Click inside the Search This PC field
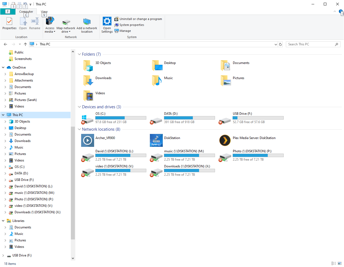The width and height of the screenshot is (344, 267). tap(308, 44)
